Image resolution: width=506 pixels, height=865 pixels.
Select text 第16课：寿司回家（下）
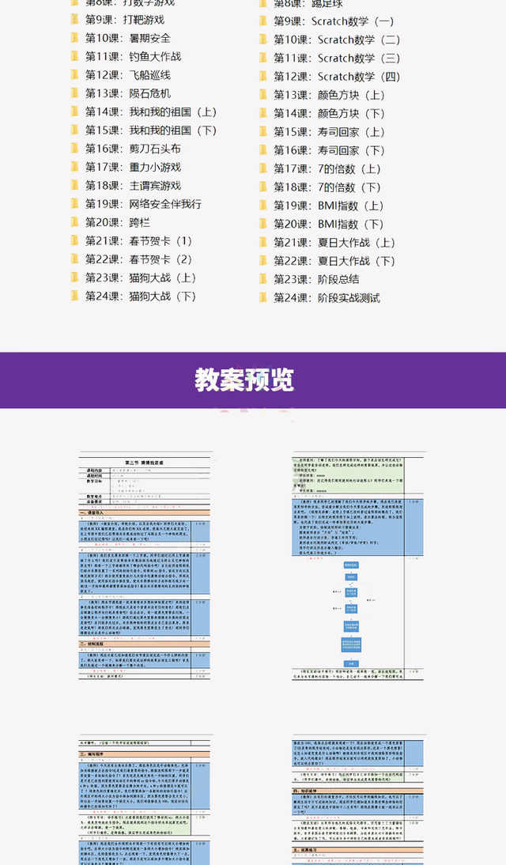330,150
